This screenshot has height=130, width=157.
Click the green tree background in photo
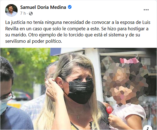tap(30, 64)
